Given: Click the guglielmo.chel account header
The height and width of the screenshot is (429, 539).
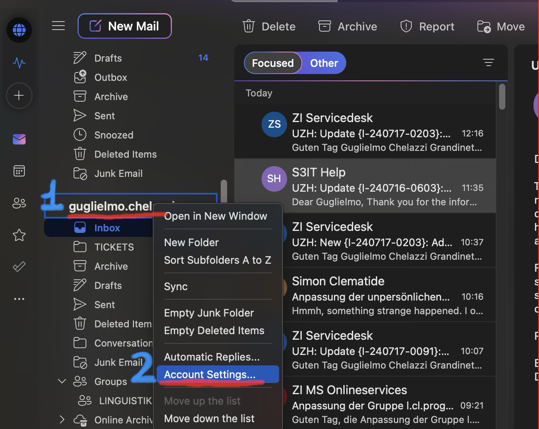Looking at the screenshot, I should 110,206.
